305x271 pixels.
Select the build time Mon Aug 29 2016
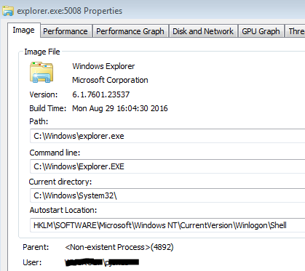(120, 108)
